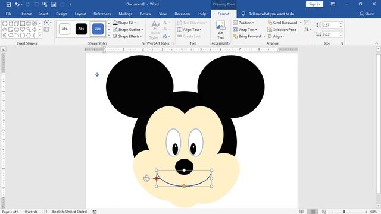The image size is (381, 214).
Task: Open the Shape Fill dropdown
Action: (124, 23)
